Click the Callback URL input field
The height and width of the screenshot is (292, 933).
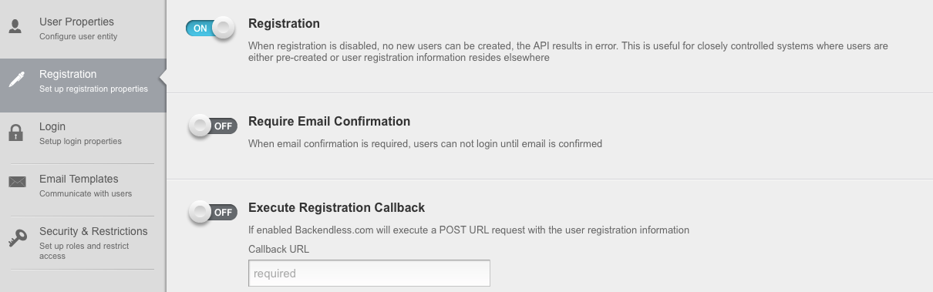pos(369,274)
